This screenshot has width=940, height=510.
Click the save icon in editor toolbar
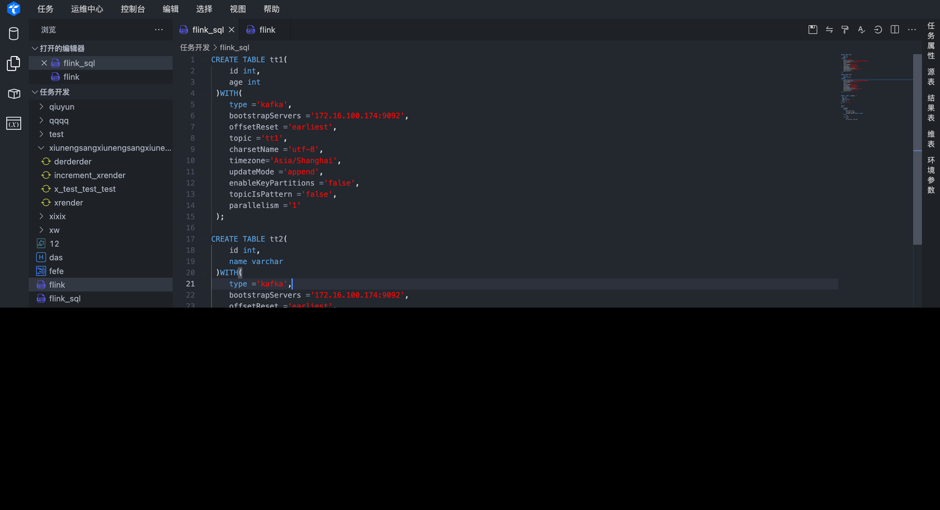click(813, 30)
